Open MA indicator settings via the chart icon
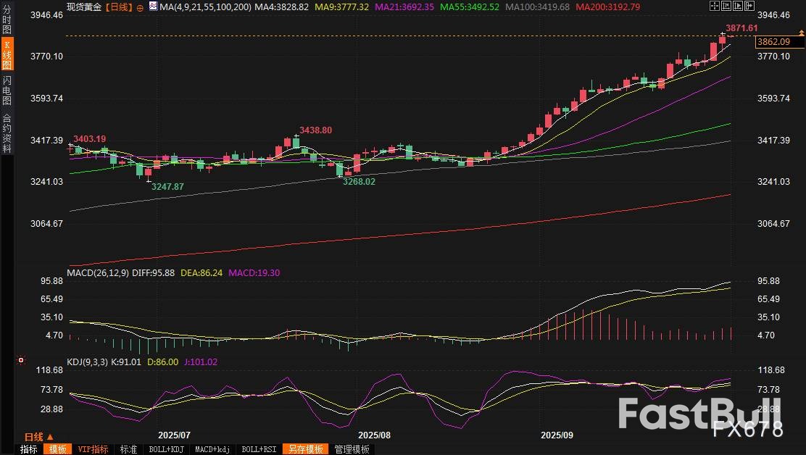Image resolution: width=806 pixels, height=455 pixels. pyautogui.click(x=152, y=7)
